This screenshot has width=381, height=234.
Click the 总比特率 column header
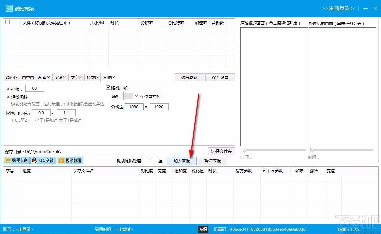[179, 23]
